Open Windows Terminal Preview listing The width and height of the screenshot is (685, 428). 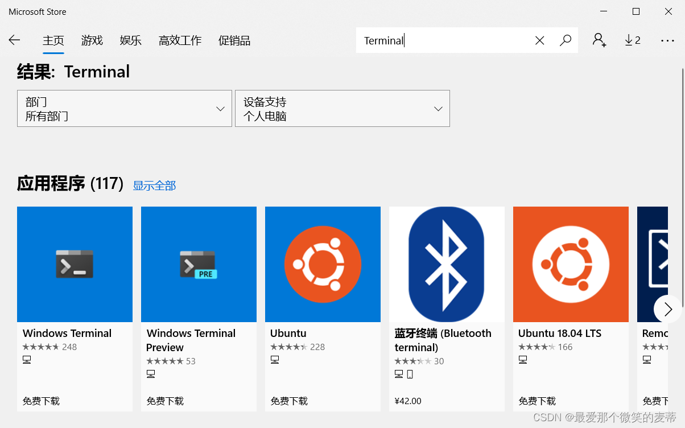point(199,264)
